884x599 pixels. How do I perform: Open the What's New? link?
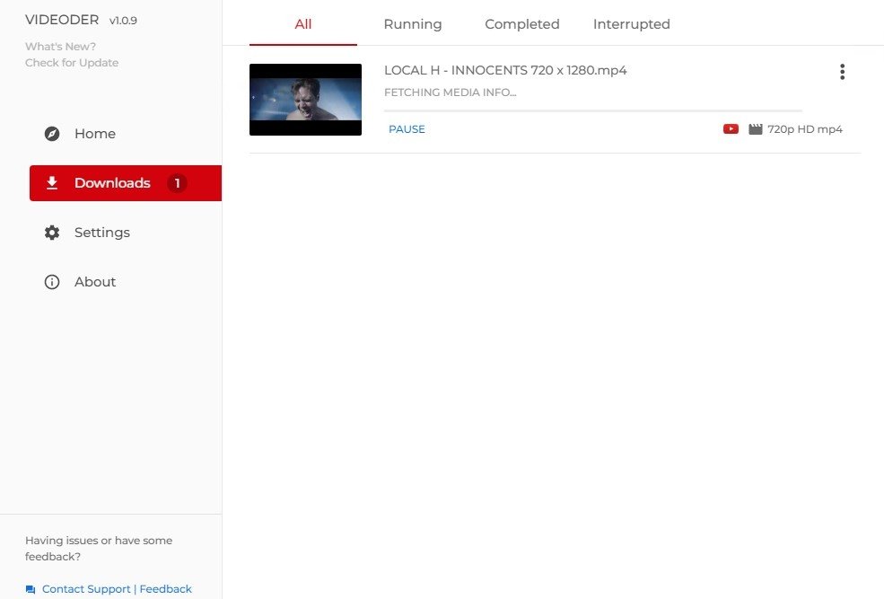[x=60, y=47]
